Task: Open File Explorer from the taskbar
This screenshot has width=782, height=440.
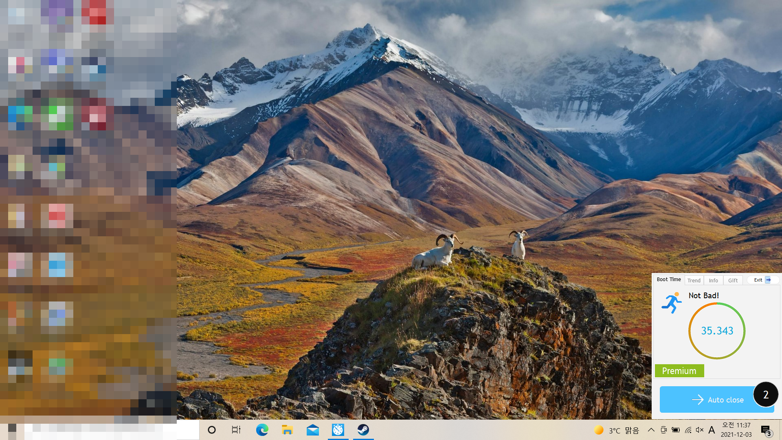Action: click(287, 430)
